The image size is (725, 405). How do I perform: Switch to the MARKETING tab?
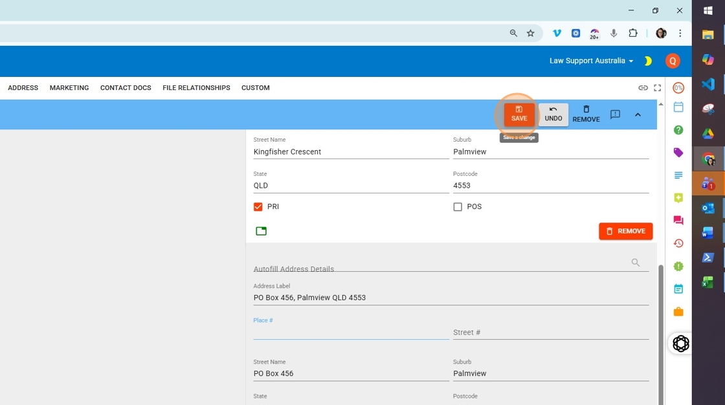point(69,88)
